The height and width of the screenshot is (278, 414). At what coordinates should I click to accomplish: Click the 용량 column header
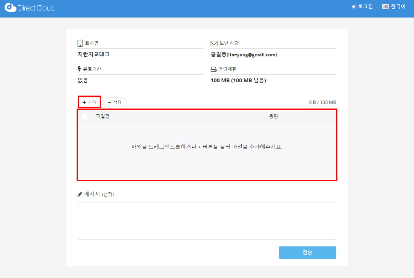pyautogui.click(x=274, y=117)
